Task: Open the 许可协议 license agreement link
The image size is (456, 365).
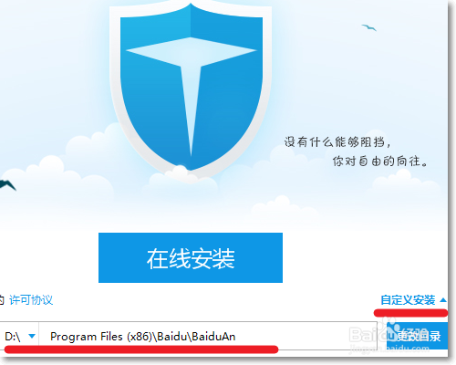Action: (31, 300)
